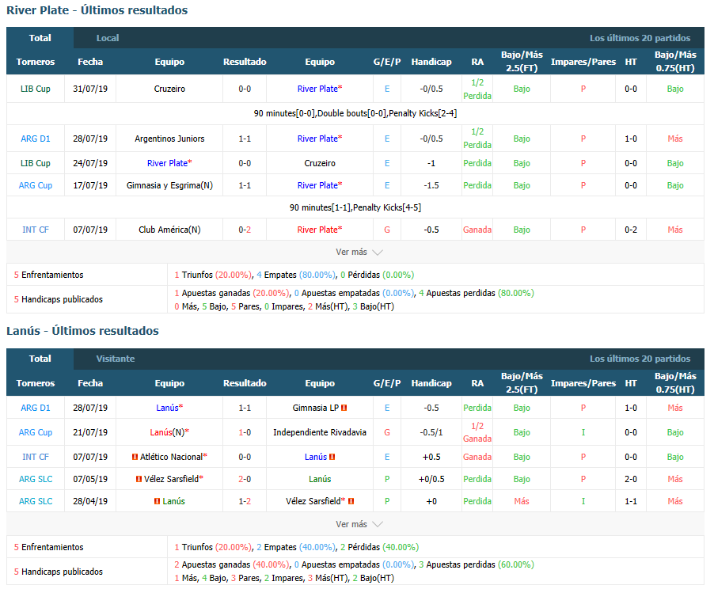Click Lanús(N) in the 21/07/19 row
714x589 pixels.
[x=167, y=432]
